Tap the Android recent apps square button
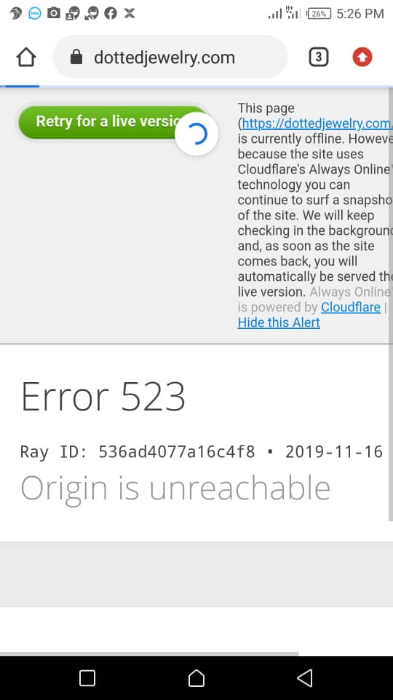Screen dimensions: 393x700 click(87, 678)
